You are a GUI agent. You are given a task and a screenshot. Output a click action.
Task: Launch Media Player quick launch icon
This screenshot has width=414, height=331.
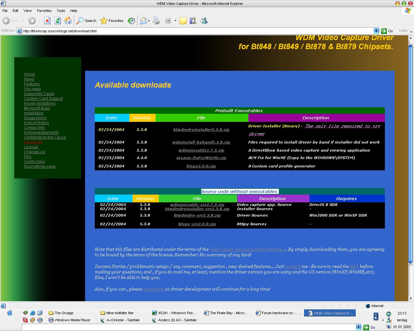[x=40, y=320]
